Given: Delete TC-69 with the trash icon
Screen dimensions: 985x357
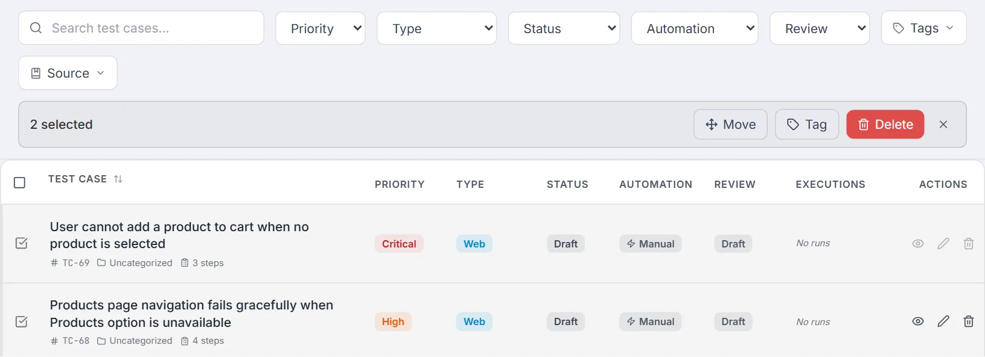Looking at the screenshot, I should [x=969, y=244].
